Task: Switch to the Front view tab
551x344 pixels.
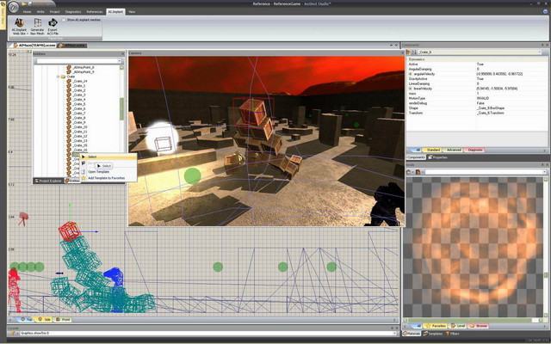Action: (63, 320)
